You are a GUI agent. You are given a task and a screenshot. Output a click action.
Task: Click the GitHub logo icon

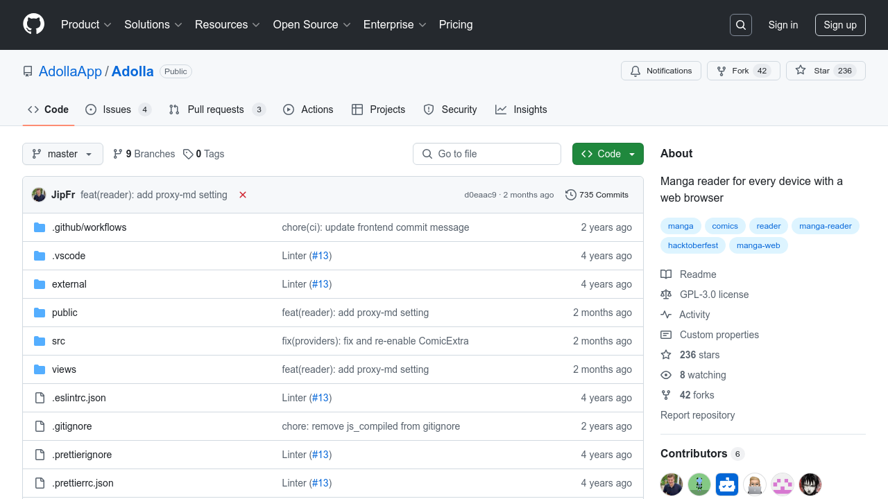click(x=33, y=24)
